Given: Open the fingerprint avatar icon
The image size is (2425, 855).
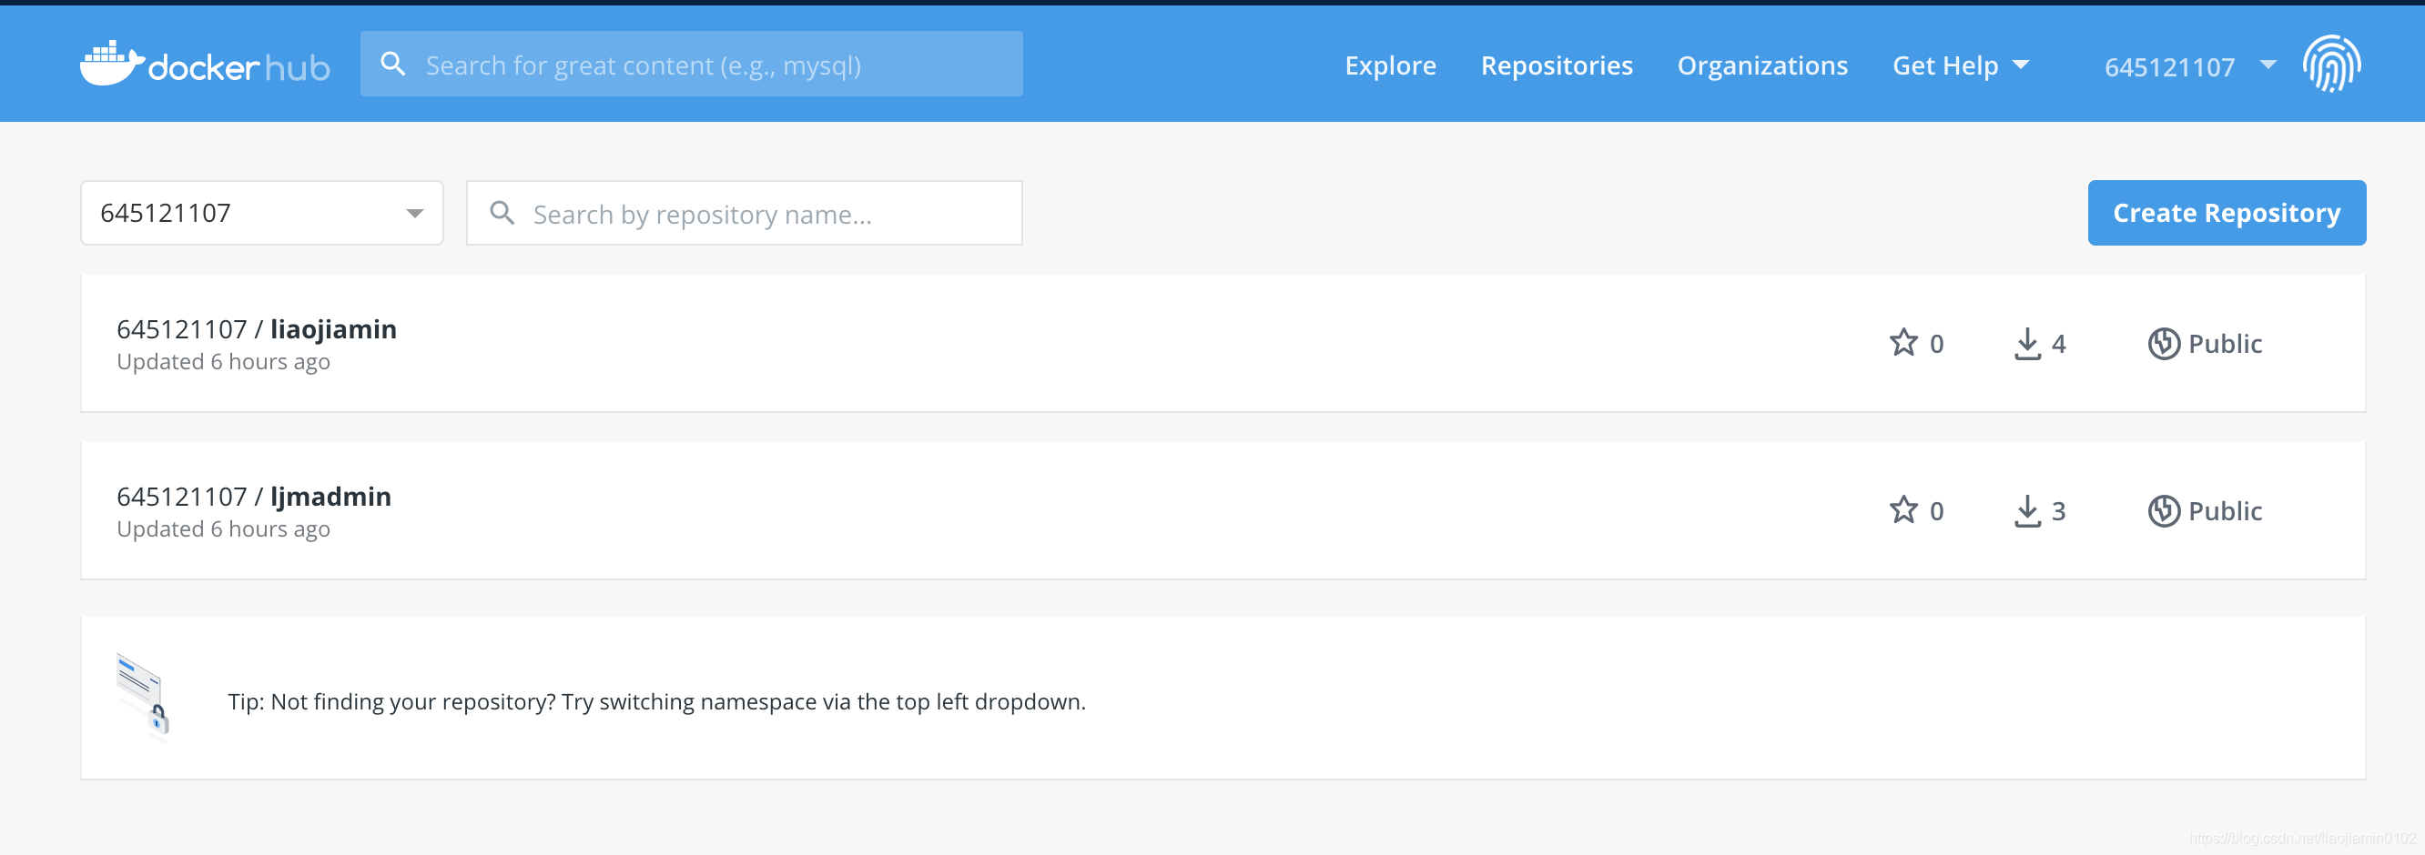Looking at the screenshot, I should (x=2331, y=64).
